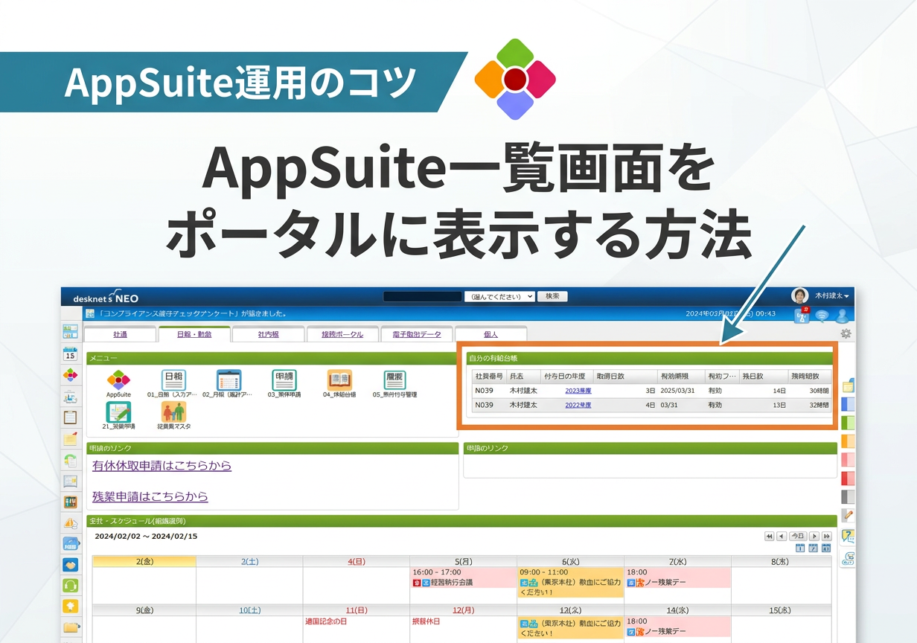Viewport: 917px width, 643px height.
Task: Go to next schedule period
Action: (x=814, y=536)
